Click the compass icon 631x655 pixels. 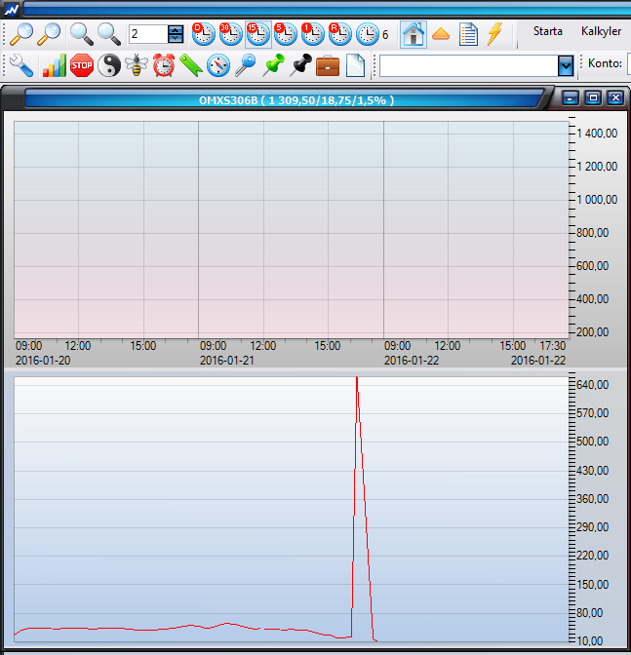[218, 66]
